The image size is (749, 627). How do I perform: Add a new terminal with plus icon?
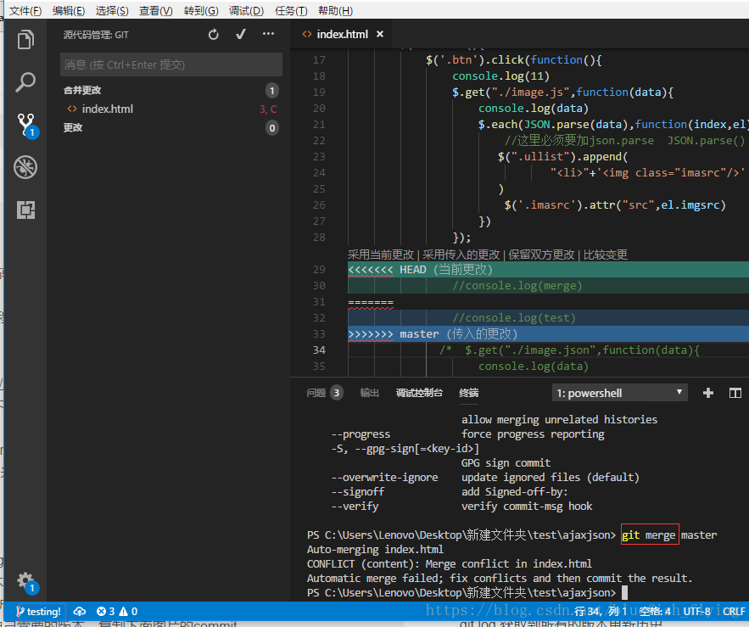tap(708, 393)
